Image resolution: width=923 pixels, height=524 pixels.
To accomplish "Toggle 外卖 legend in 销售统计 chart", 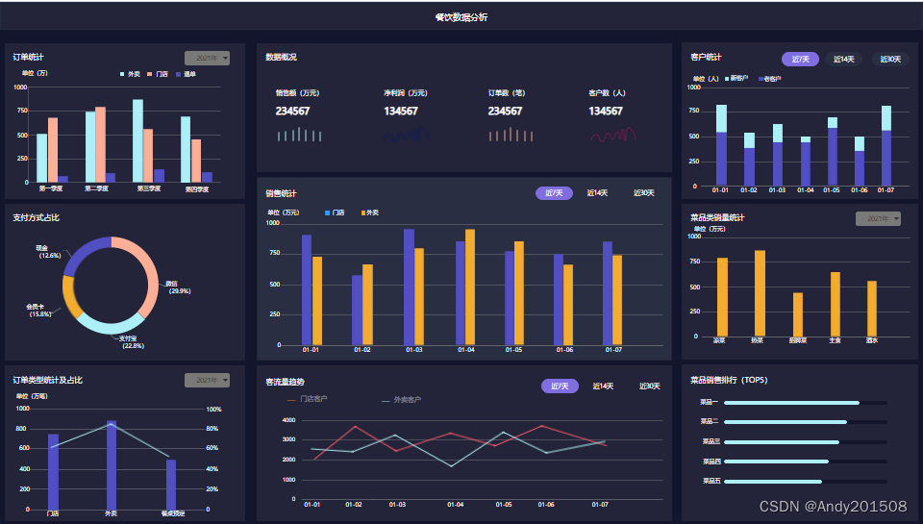I will point(370,212).
